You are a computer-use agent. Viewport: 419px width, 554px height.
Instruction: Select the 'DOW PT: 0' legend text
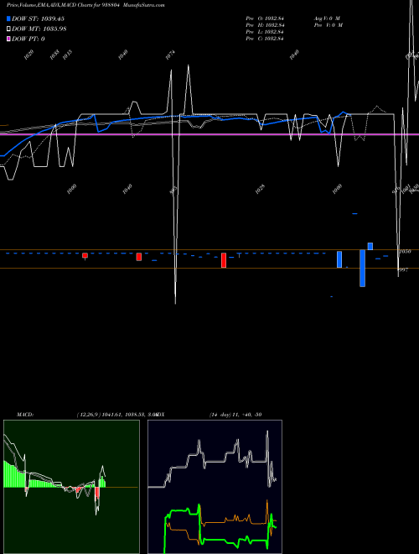[28, 39]
